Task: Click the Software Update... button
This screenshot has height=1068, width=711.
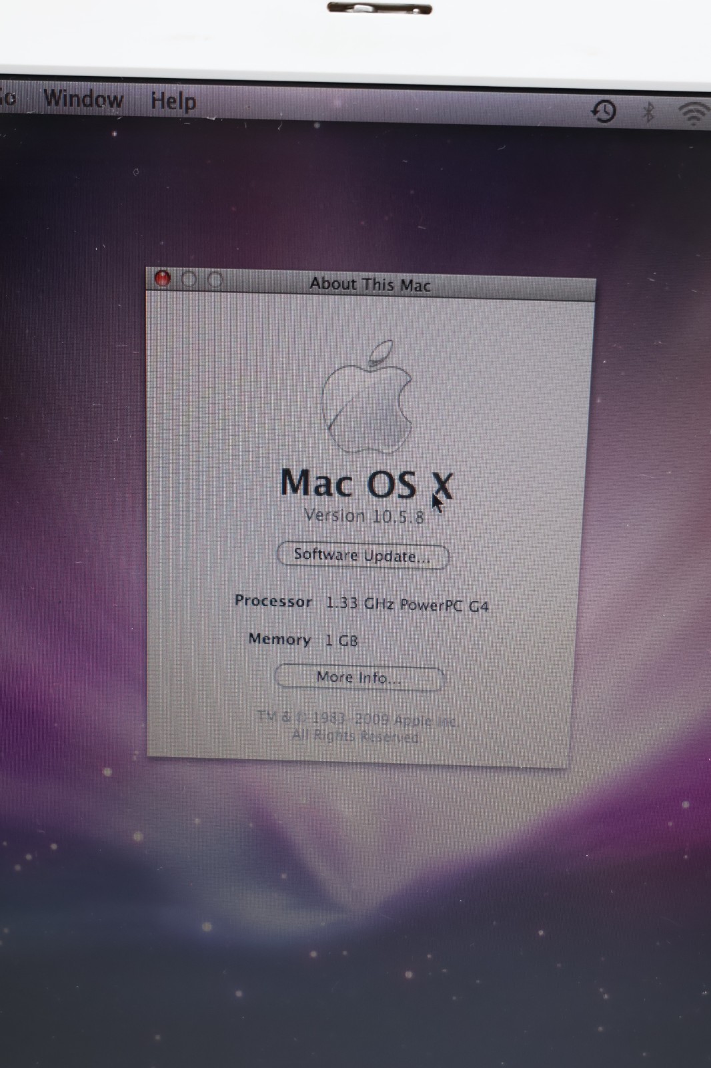Action: (363, 555)
